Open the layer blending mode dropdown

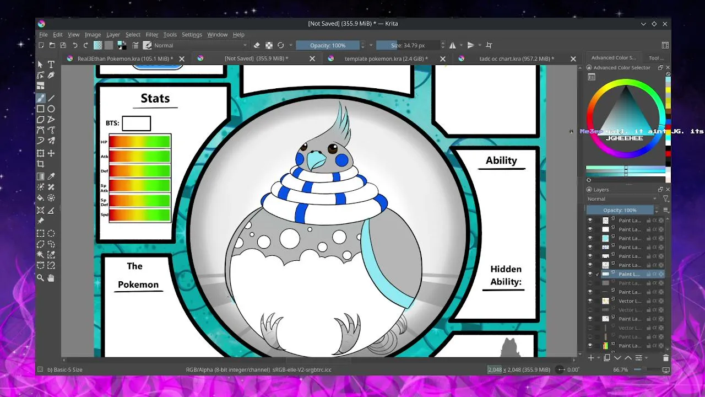point(622,199)
